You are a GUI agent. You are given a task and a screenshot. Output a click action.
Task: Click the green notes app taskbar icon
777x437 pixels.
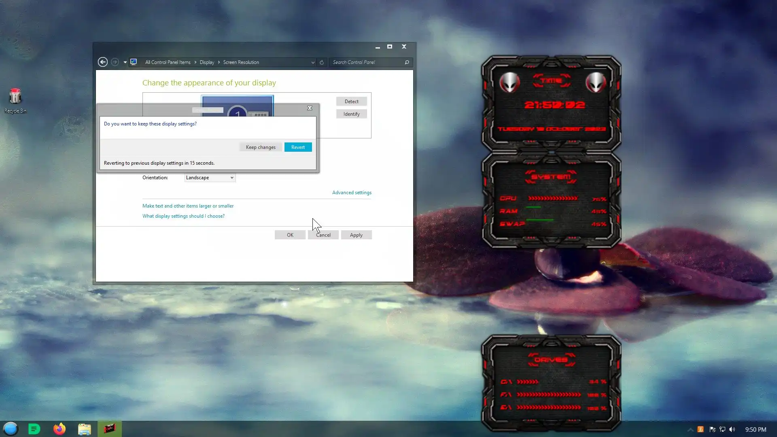click(x=34, y=429)
